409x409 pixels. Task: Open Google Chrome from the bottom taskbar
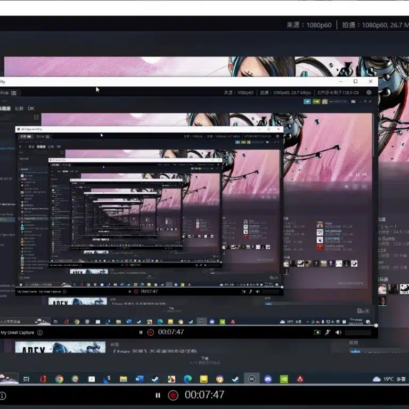(59, 379)
